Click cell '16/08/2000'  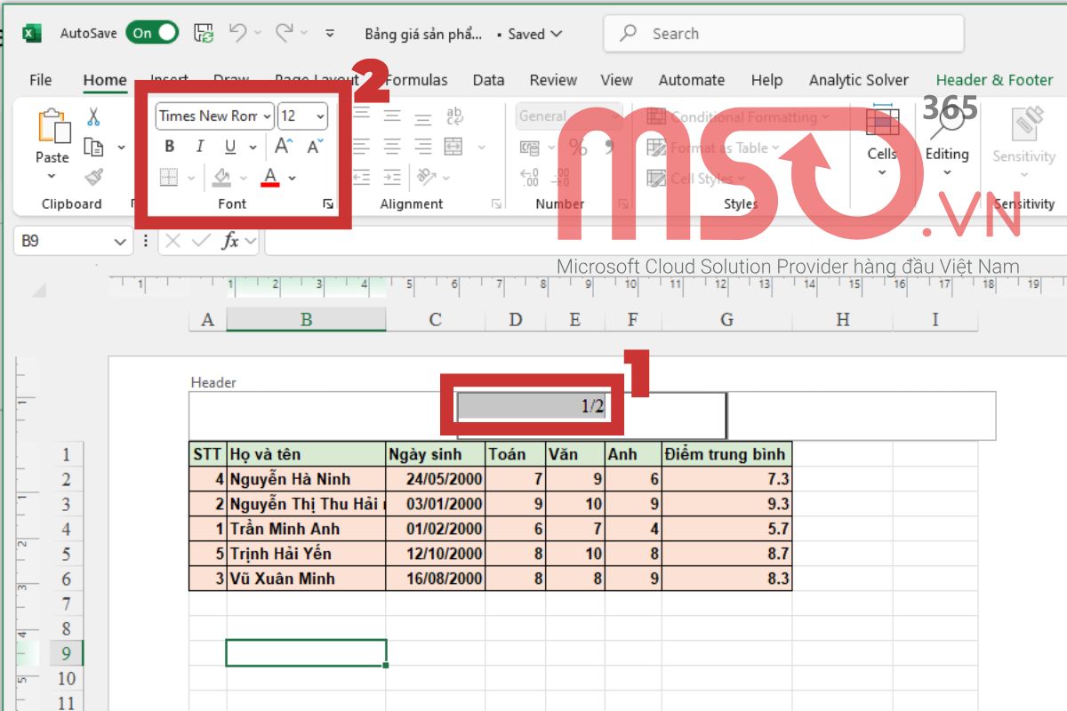(436, 579)
